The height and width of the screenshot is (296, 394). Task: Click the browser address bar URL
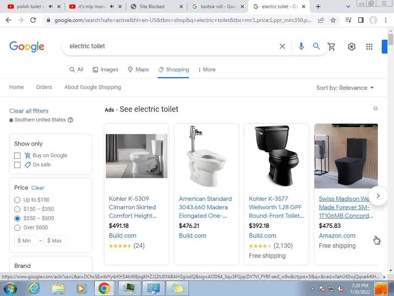[183, 20]
